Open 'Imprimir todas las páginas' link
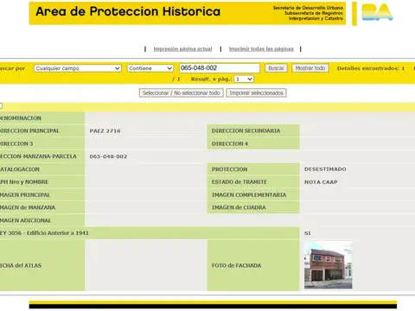 click(261, 49)
